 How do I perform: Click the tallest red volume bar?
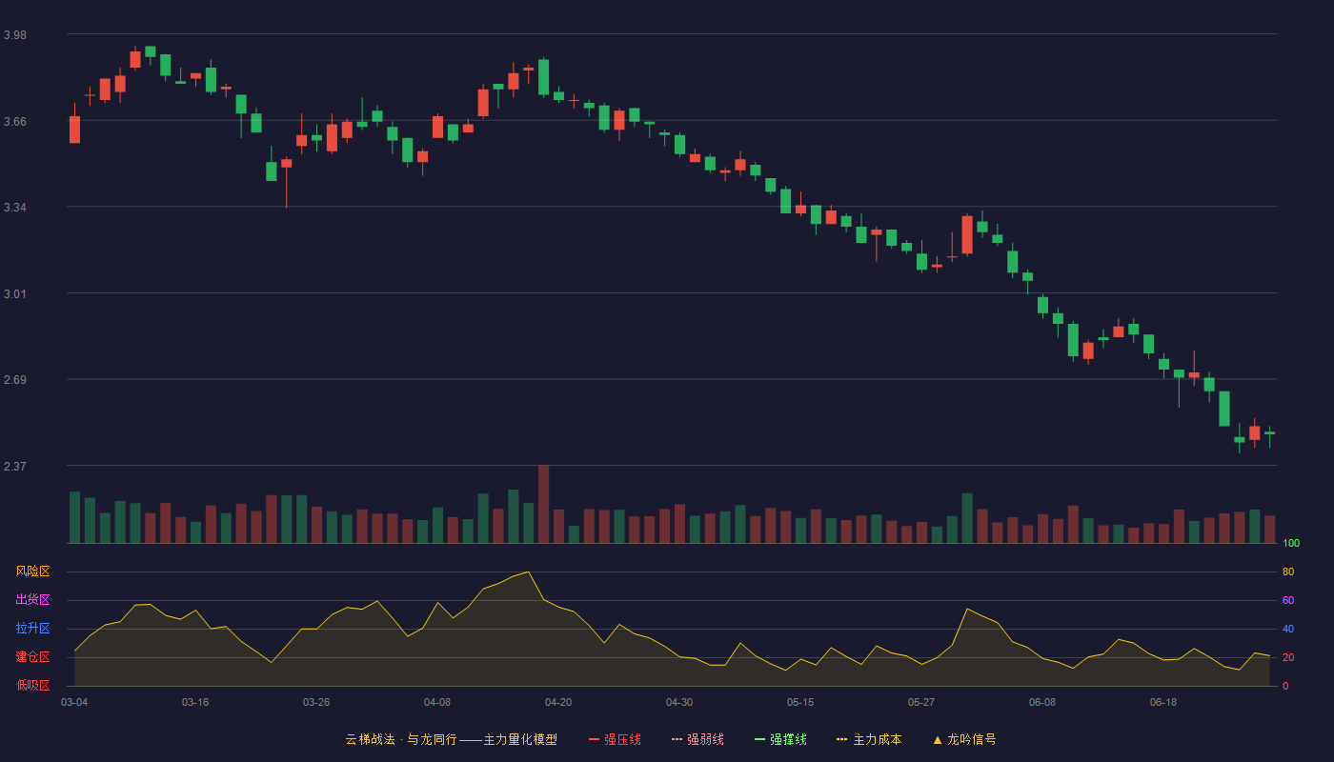543,504
